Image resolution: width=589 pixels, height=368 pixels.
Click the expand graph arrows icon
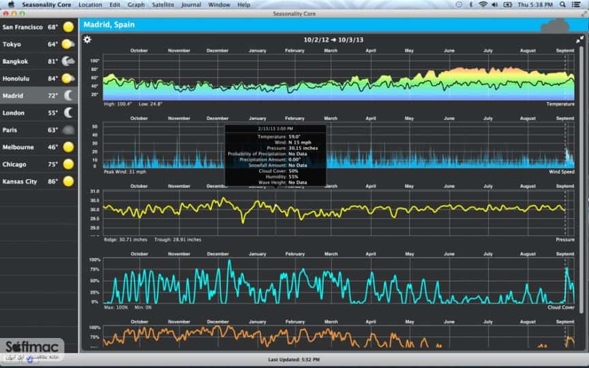579,39
